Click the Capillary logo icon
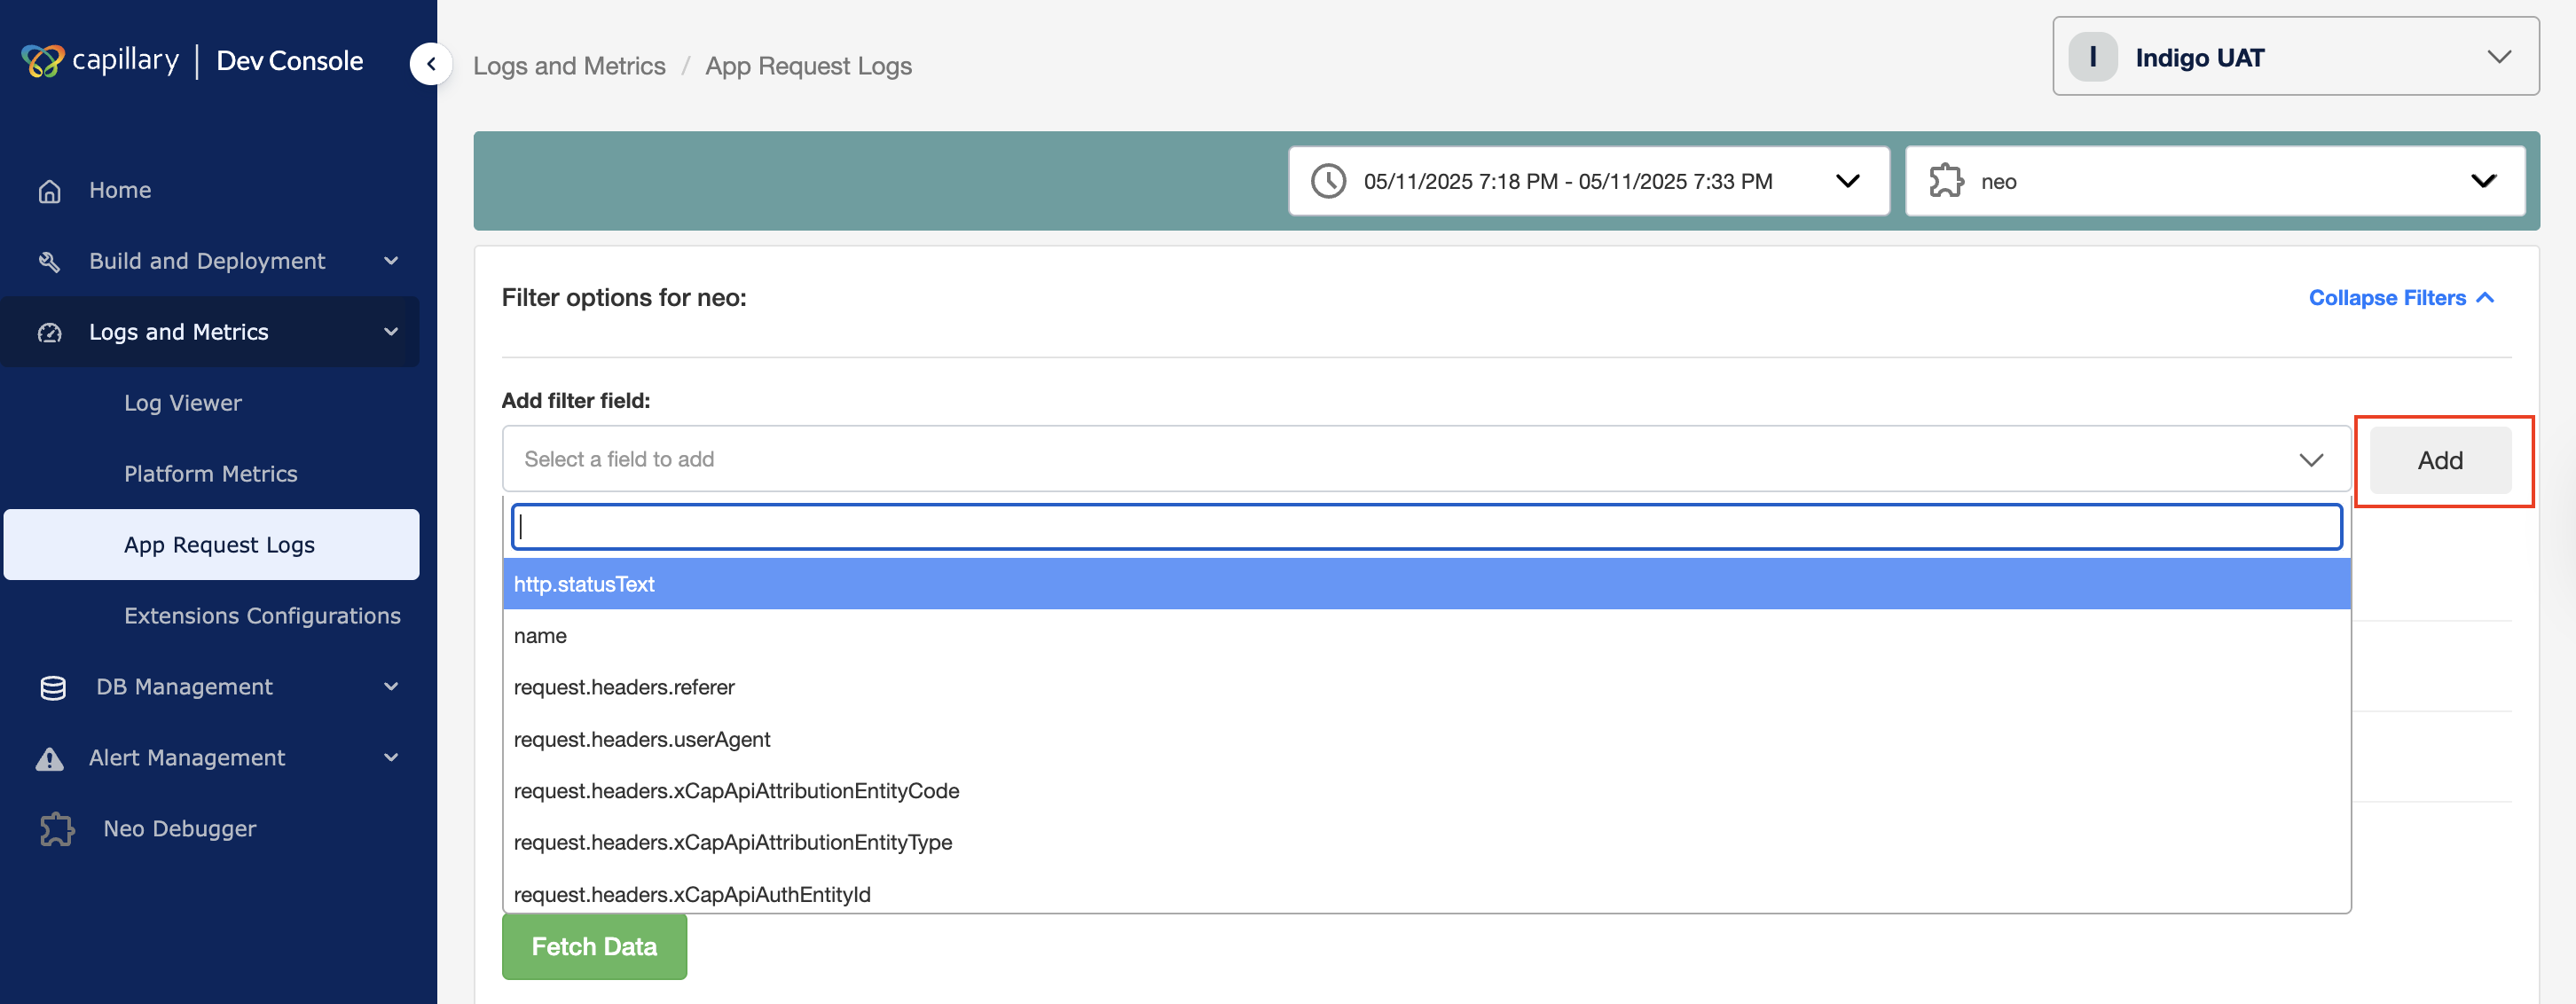The height and width of the screenshot is (1004, 2576). click(42, 61)
